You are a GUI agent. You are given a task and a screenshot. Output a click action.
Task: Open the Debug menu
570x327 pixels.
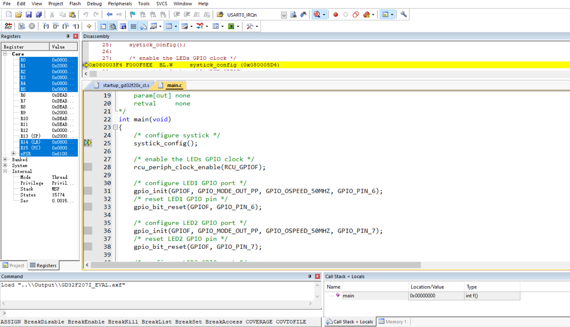(94, 4)
